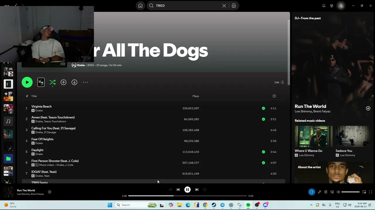This screenshot has width=375, height=210.
Task: Expand hidden system tray icons chevron
Action: pyautogui.click(x=311, y=205)
